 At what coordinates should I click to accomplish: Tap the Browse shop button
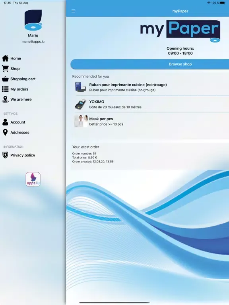149,64
